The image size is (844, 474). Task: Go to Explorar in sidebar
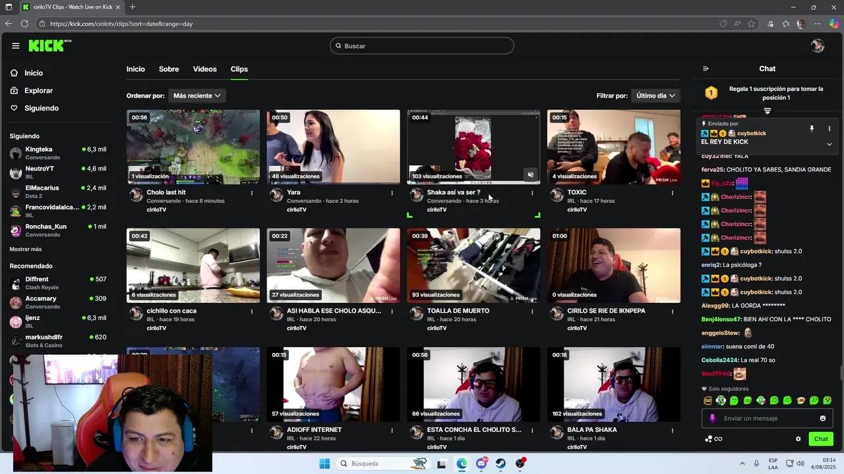point(38,91)
